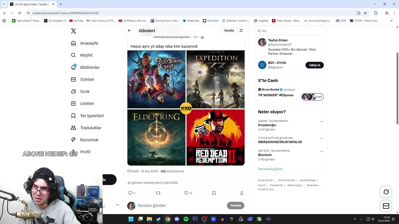Screen dimensions: 399x224
Task: Show more bookmarks chevron
Action: click(392, 21)
